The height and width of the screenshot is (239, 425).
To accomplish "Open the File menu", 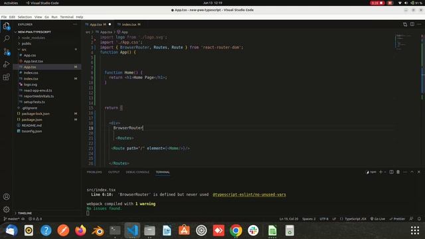I will (4, 17).
